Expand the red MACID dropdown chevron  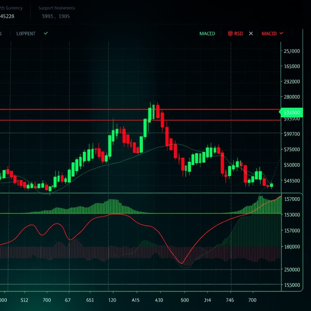click(281, 33)
